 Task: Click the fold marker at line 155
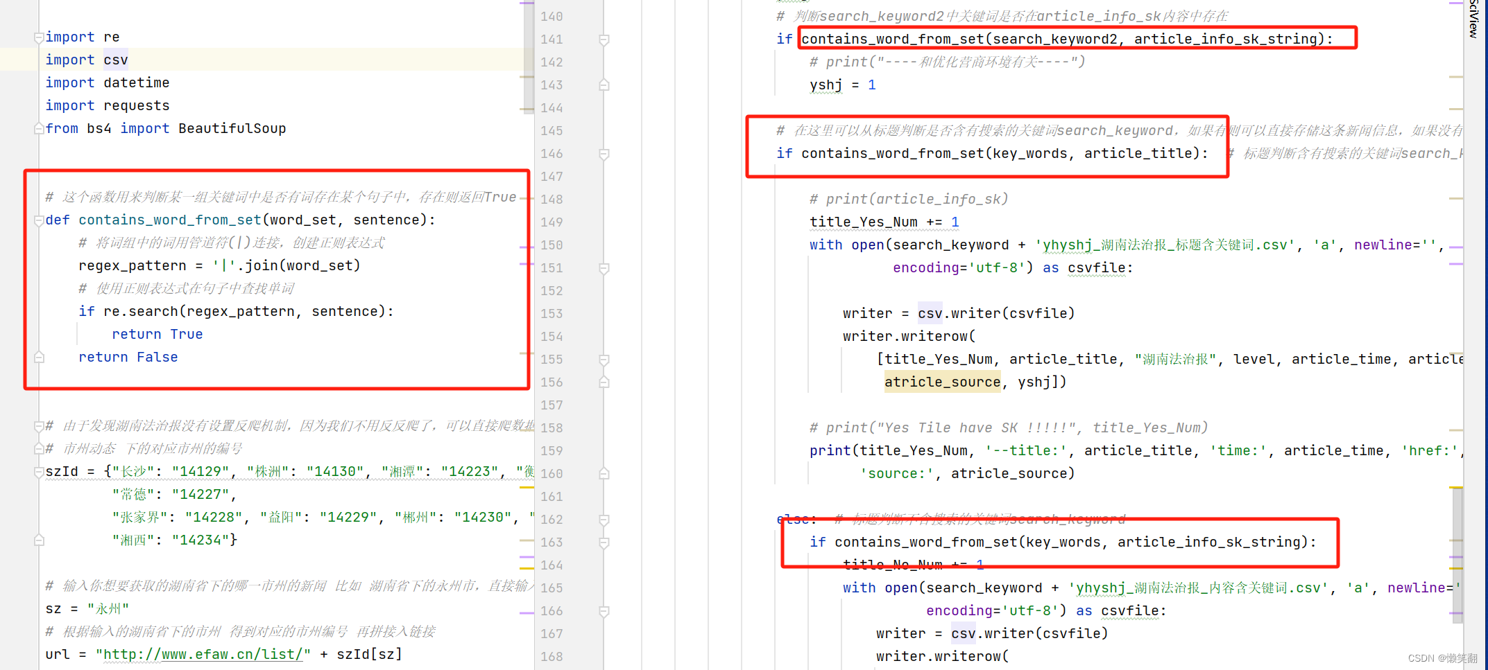604,360
